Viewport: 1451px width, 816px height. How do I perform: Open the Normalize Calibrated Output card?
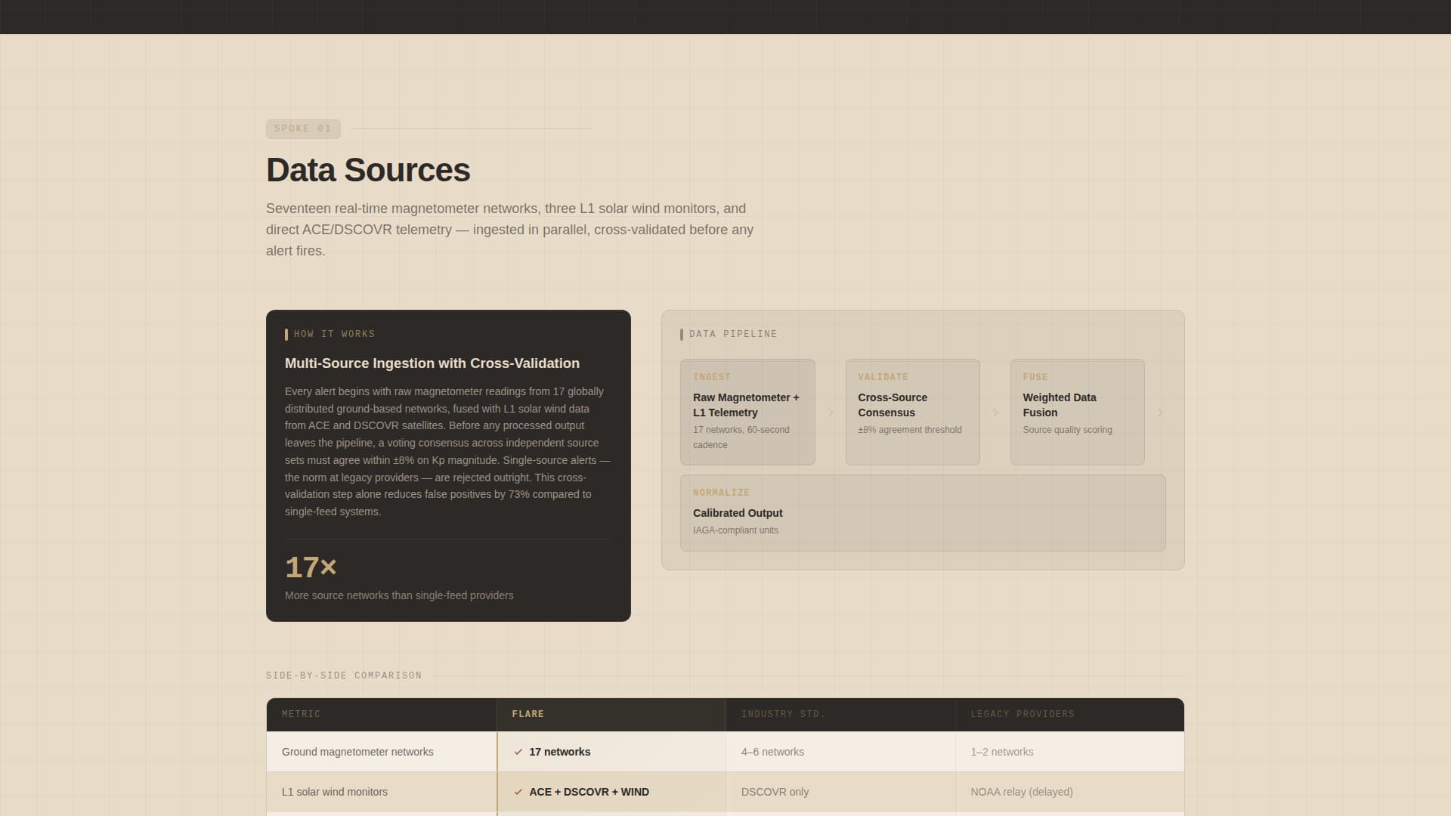pos(922,512)
